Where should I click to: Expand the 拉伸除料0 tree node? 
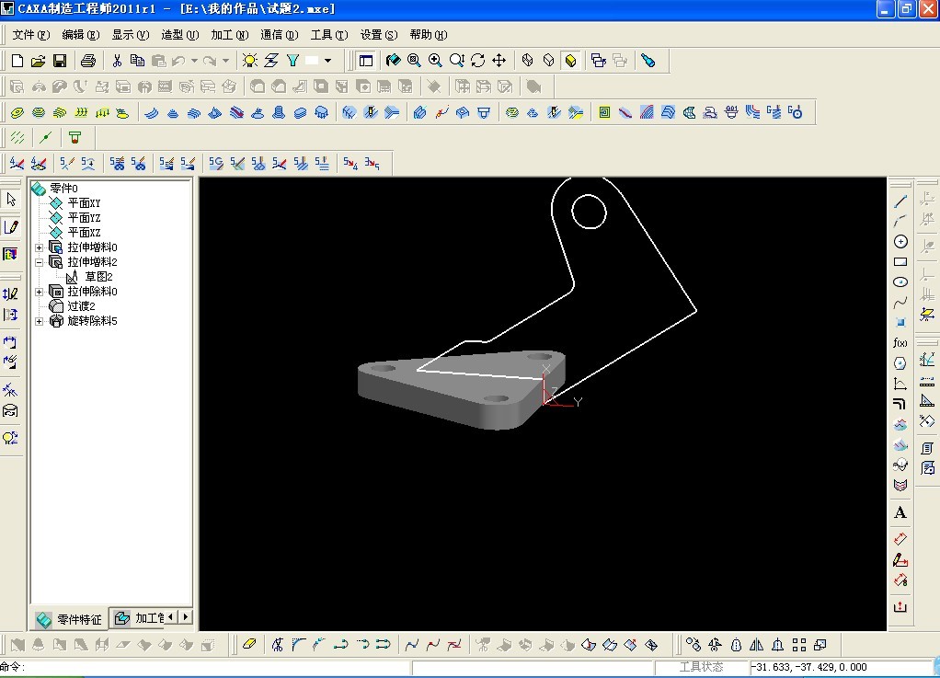click(39, 292)
